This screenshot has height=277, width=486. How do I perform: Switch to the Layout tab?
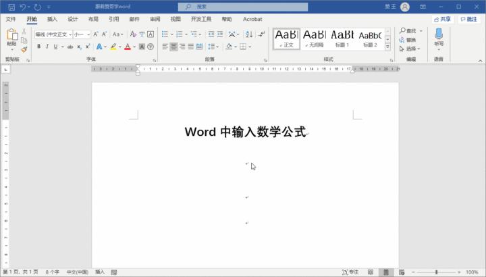(x=93, y=19)
